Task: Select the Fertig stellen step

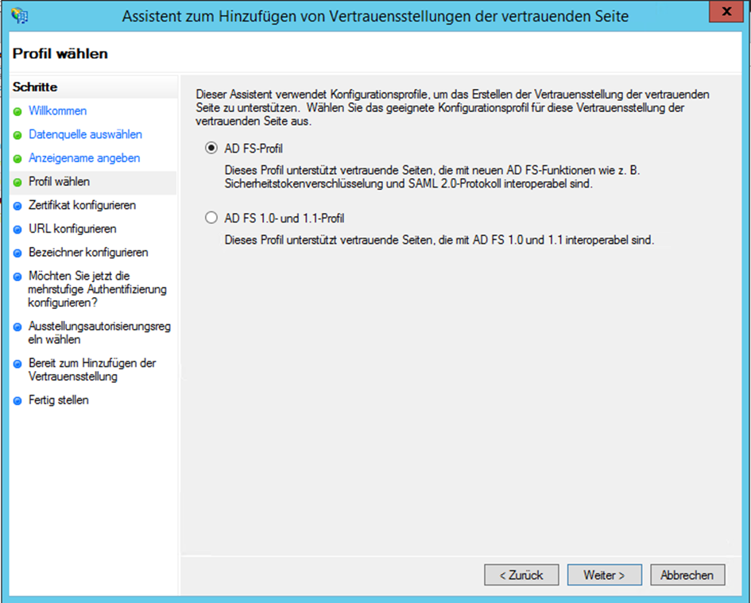Action: click(60, 400)
